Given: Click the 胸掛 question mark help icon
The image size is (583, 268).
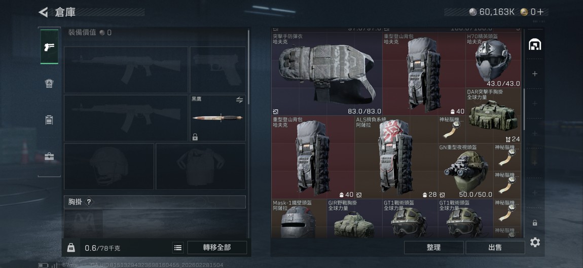Looking at the screenshot, I should [89, 202].
